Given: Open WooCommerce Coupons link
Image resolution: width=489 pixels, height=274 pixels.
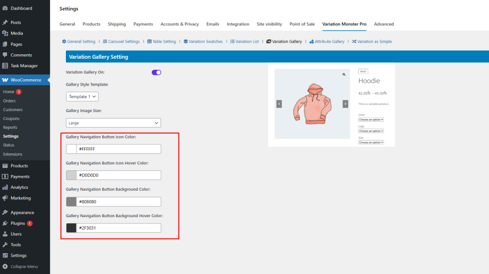Looking at the screenshot, I should pos(11,119).
